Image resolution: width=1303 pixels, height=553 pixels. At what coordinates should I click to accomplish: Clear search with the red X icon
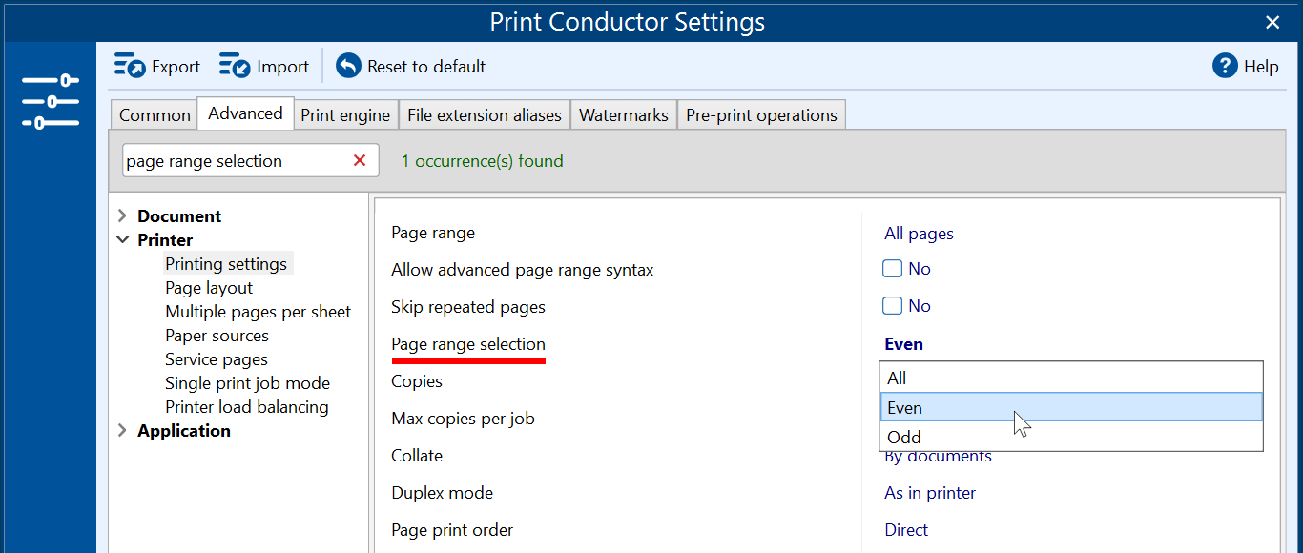click(x=360, y=160)
